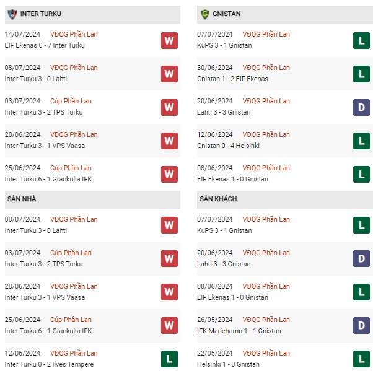The image size is (373, 371).
Task: Open VĐQG Phần Lan link dated 22/05/2024
Action: click(266, 353)
